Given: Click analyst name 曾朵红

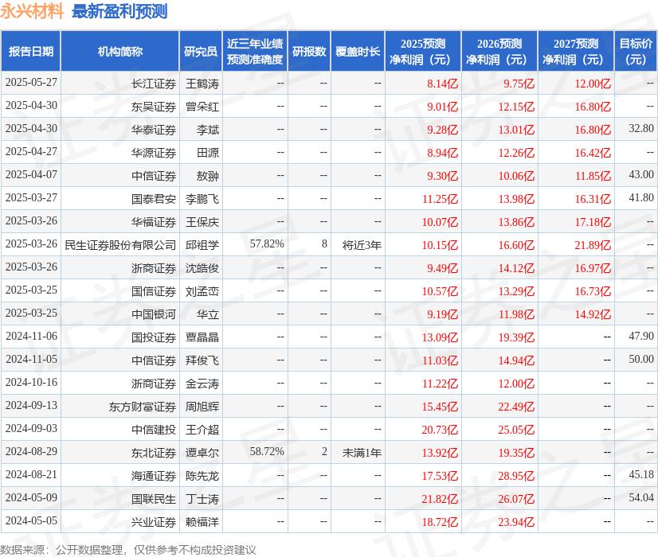Looking at the screenshot, I should pos(202,107).
